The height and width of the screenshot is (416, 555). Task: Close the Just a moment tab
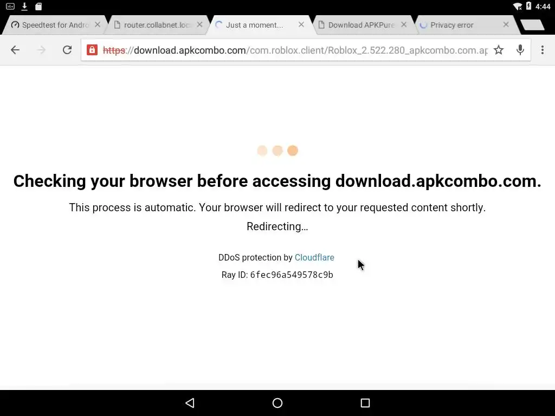301,24
